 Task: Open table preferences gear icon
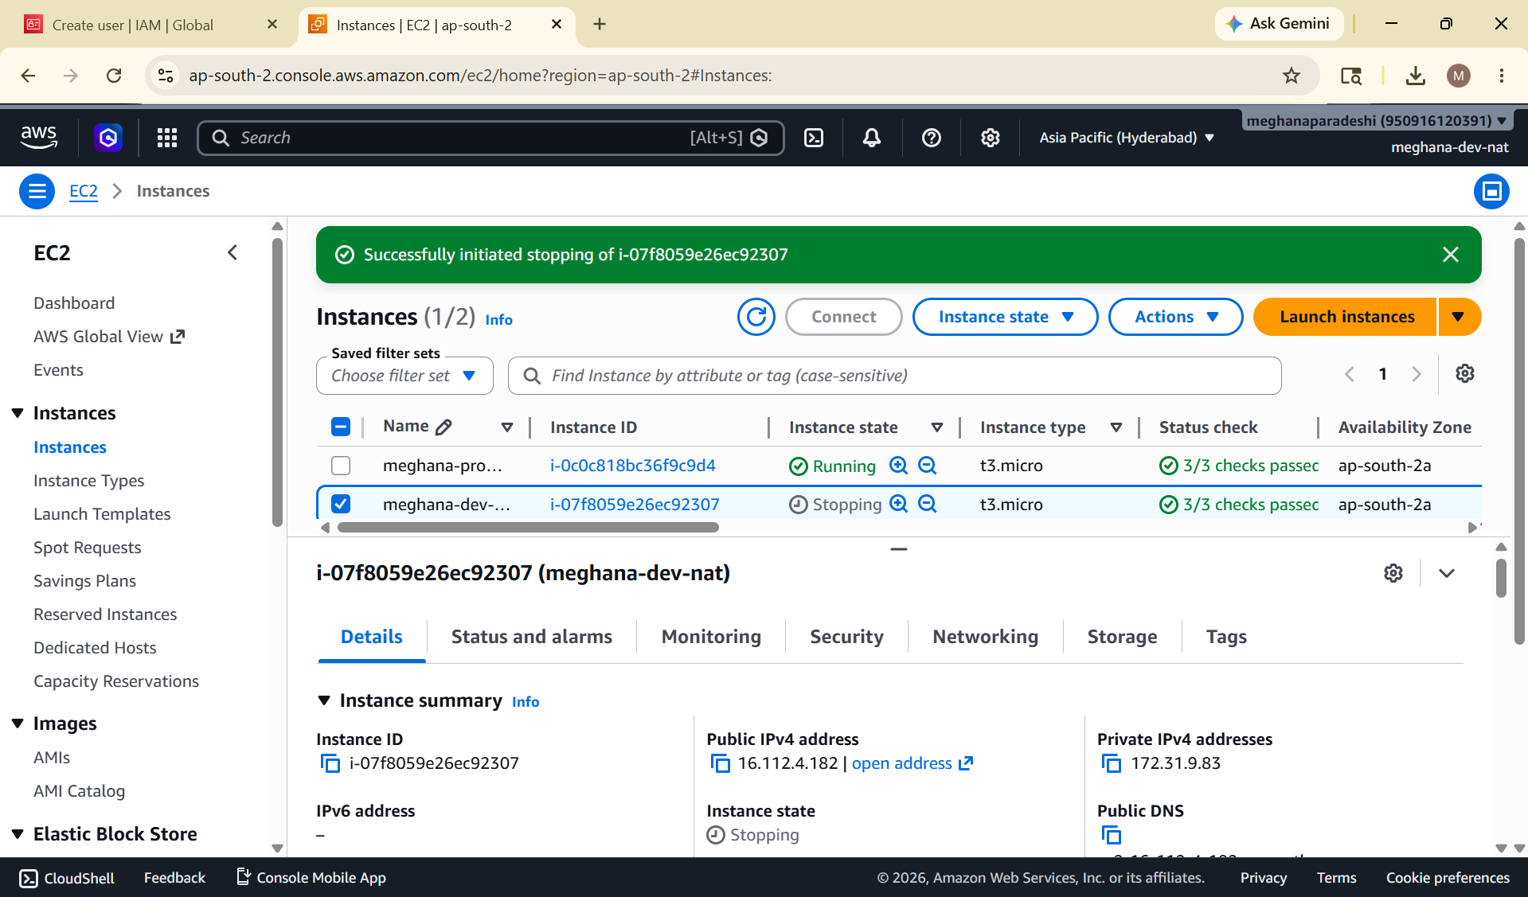pos(1464,373)
